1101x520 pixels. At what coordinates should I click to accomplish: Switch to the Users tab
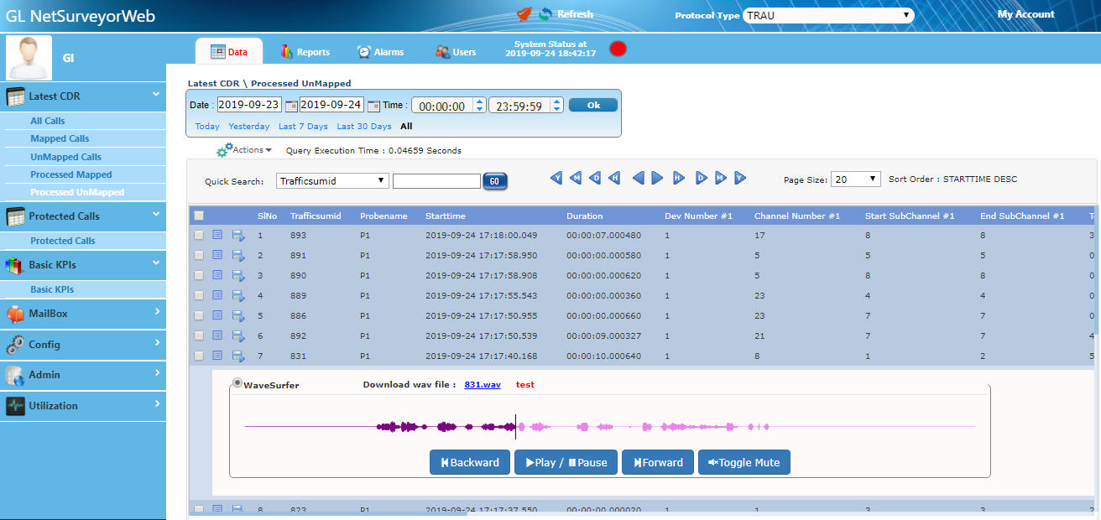[x=456, y=52]
